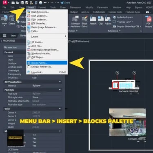
Task: Open the Snap to Underlays ON dropdown
Action: click(x=127, y=27)
